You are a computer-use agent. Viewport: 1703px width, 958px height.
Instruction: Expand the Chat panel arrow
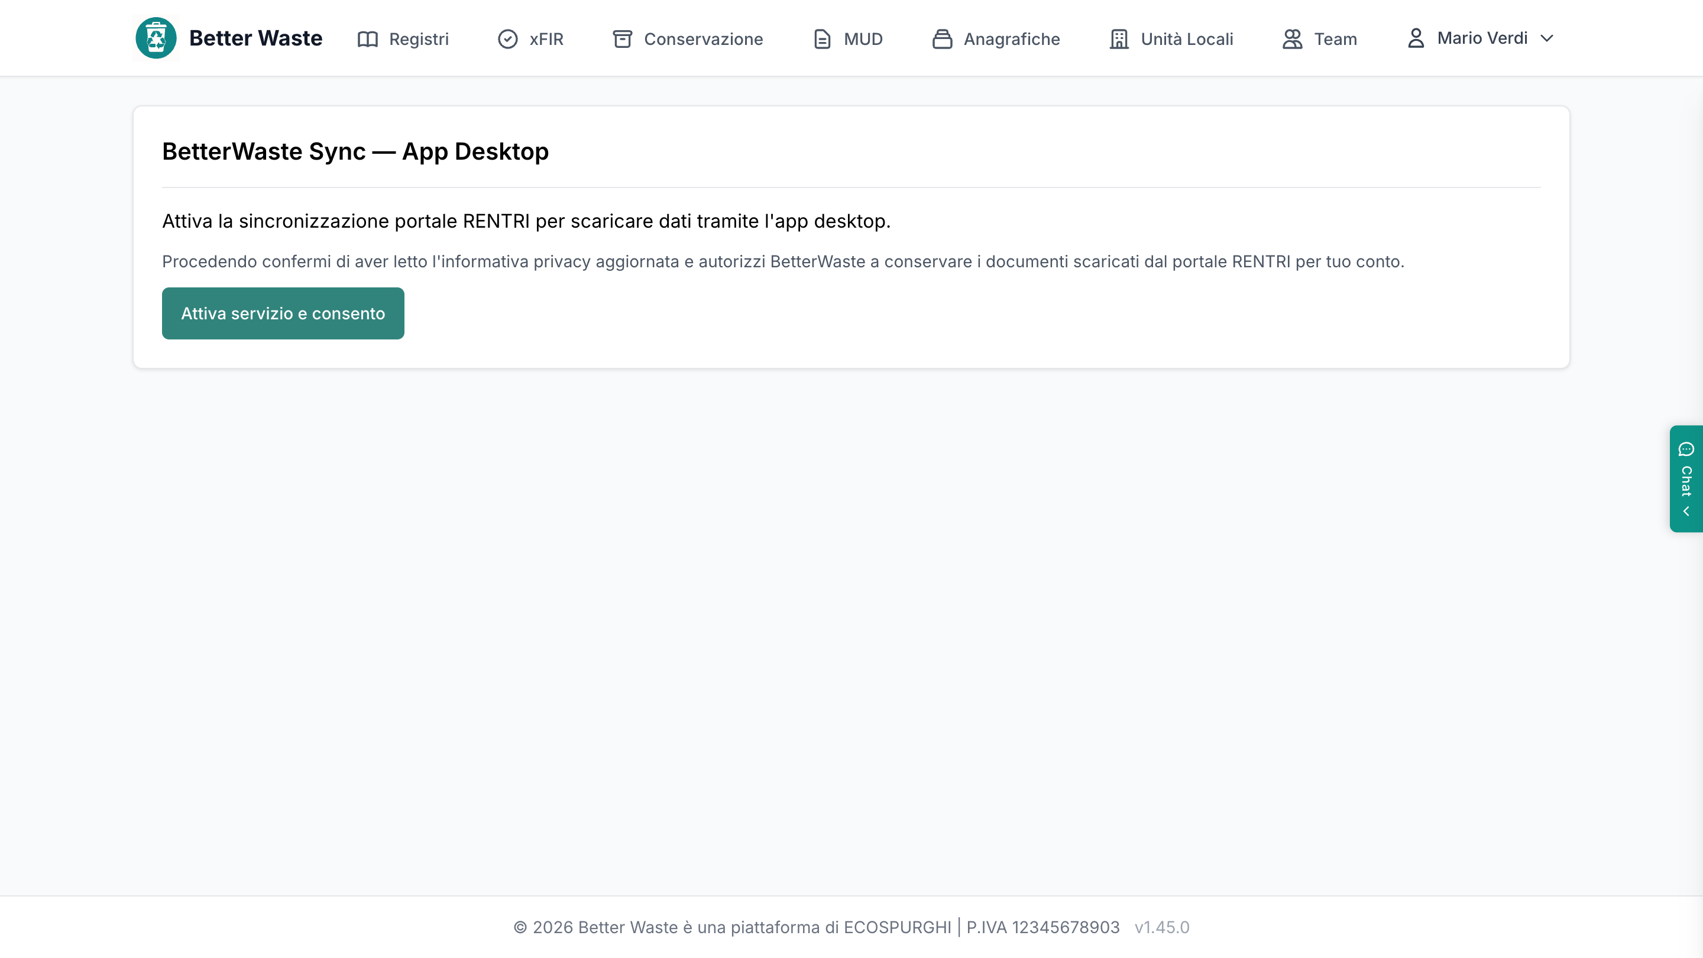click(1686, 511)
